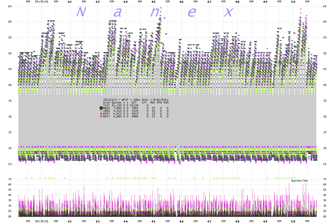Click the CBOE quotes value 3,325
The width and height of the screenshot is (335, 223).
click(x=118, y=111)
